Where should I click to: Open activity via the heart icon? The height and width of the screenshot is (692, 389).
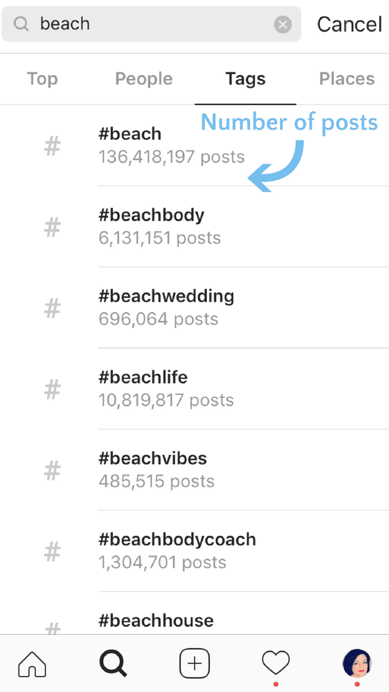pyautogui.click(x=275, y=663)
